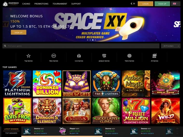
Task: Click the gold Login button
Action: [x=145, y=4]
